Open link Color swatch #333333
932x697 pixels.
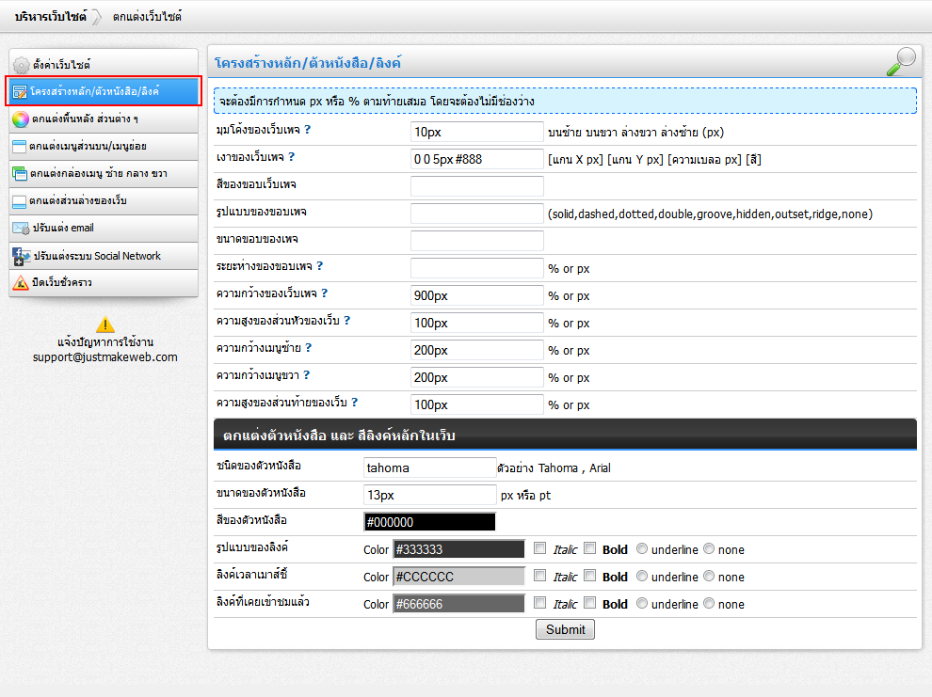tap(458, 549)
